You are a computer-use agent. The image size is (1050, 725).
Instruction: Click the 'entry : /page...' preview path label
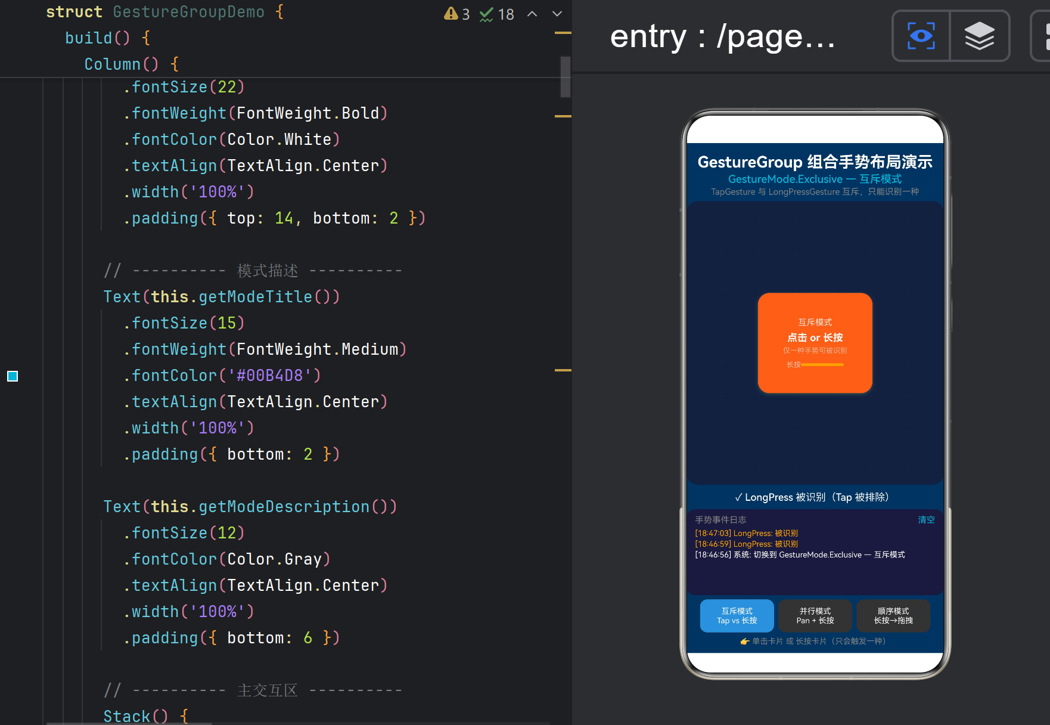[x=722, y=36]
